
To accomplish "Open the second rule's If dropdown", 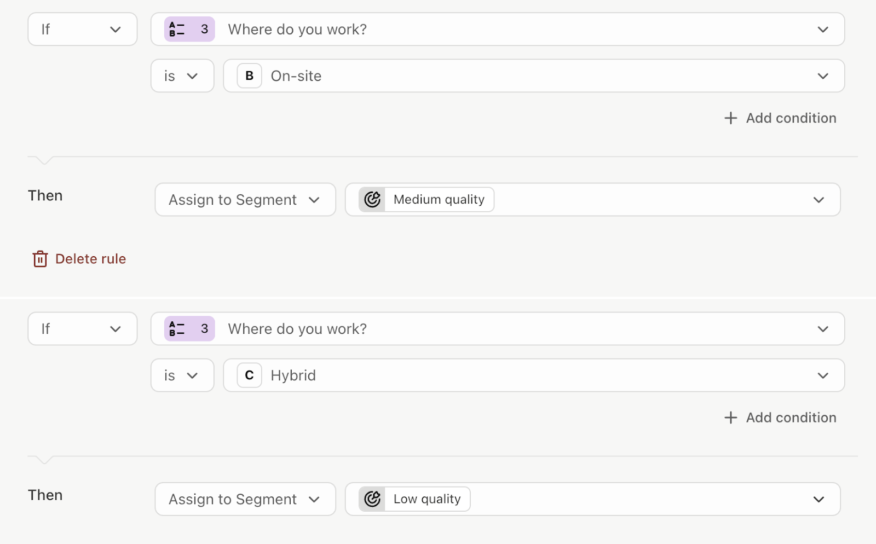I will (82, 329).
